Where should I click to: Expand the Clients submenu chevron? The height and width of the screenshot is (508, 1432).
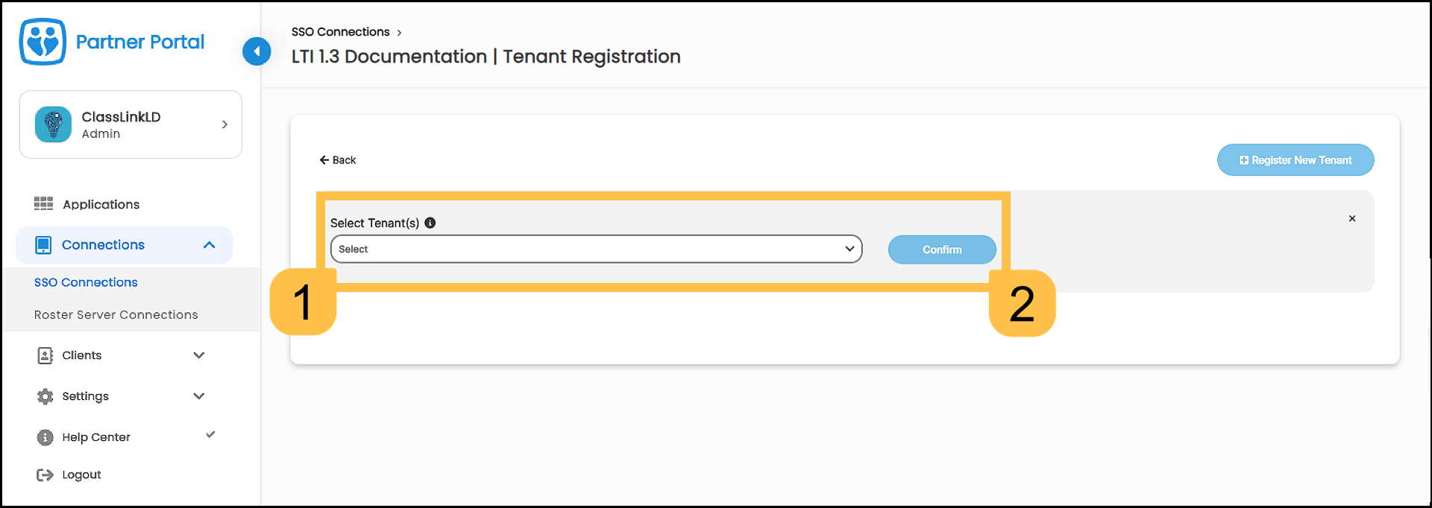click(199, 355)
